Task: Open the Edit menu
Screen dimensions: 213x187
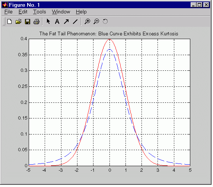Action: coord(23,12)
